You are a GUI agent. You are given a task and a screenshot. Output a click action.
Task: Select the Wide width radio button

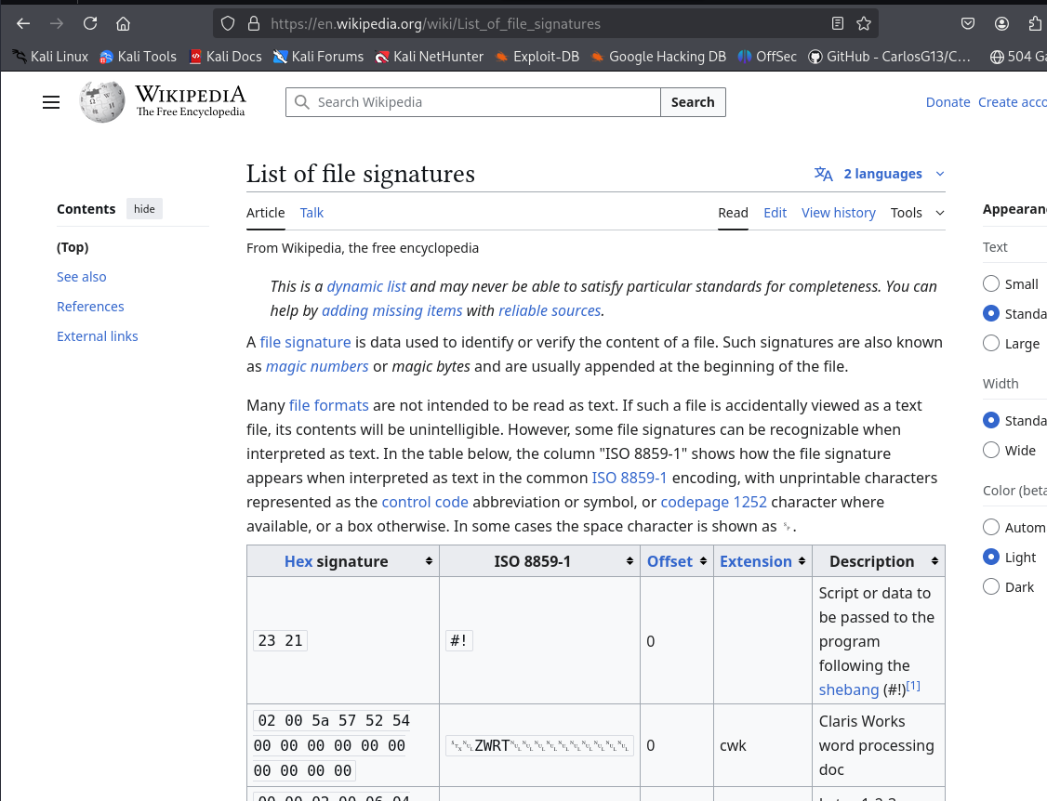(991, 451)
